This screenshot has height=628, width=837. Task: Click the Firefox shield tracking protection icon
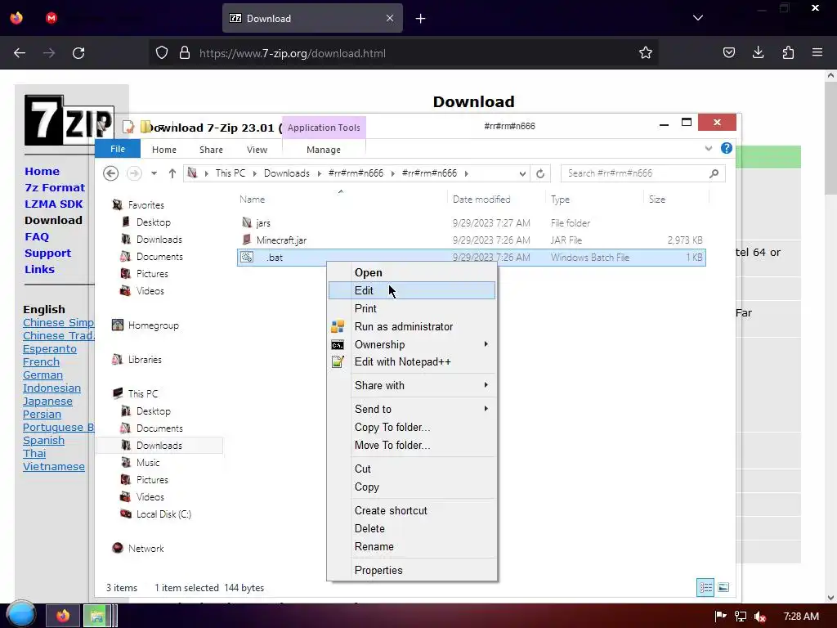pyautogui.click(x=162, y=53)
